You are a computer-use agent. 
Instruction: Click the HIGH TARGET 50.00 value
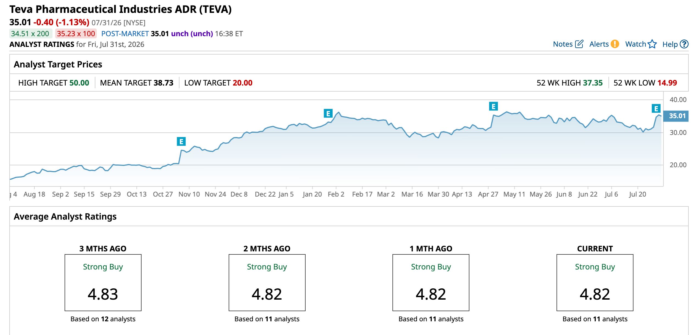coord(79,83)
